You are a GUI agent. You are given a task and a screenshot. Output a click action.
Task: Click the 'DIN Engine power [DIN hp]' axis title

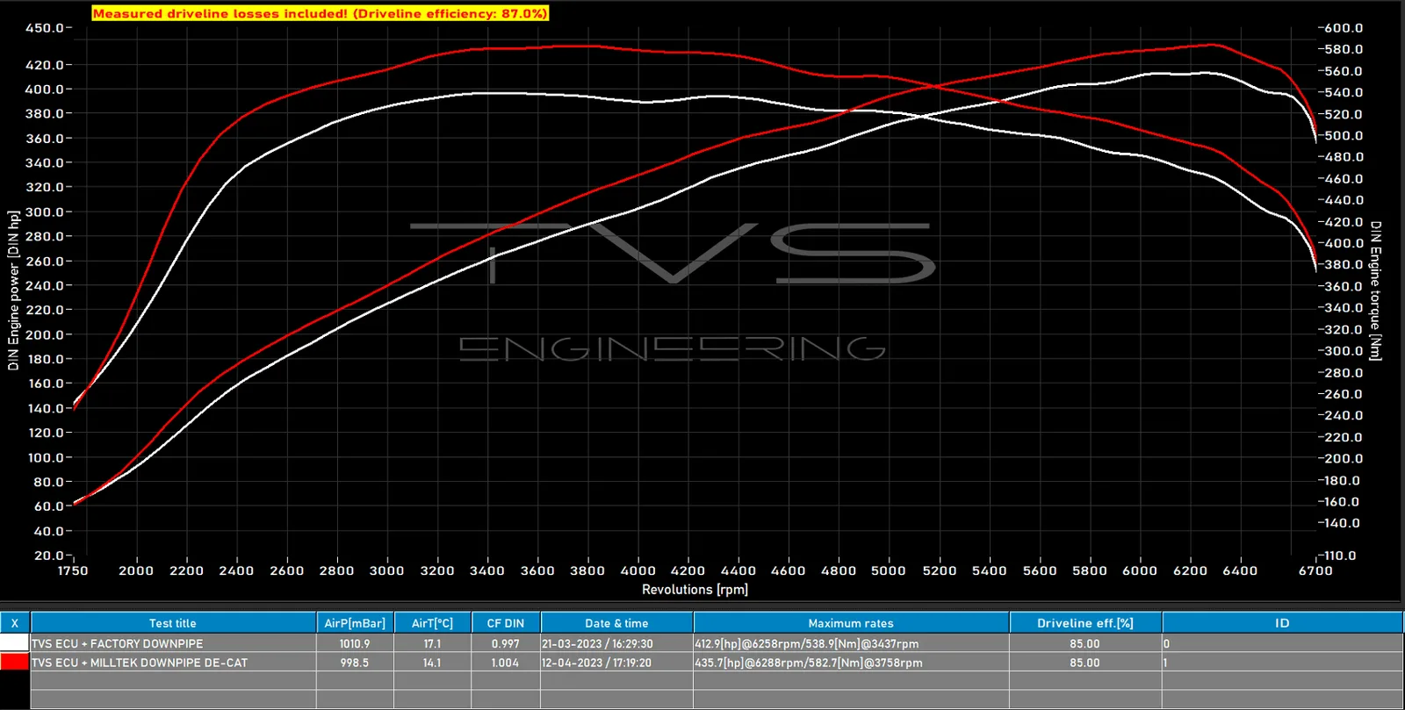tap(13, 290)
